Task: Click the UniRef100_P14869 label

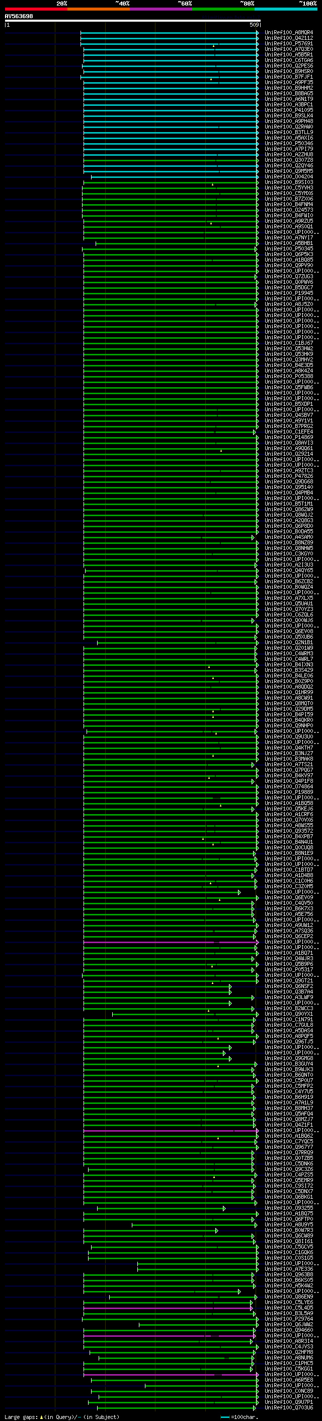Action: tap(288, 438)
